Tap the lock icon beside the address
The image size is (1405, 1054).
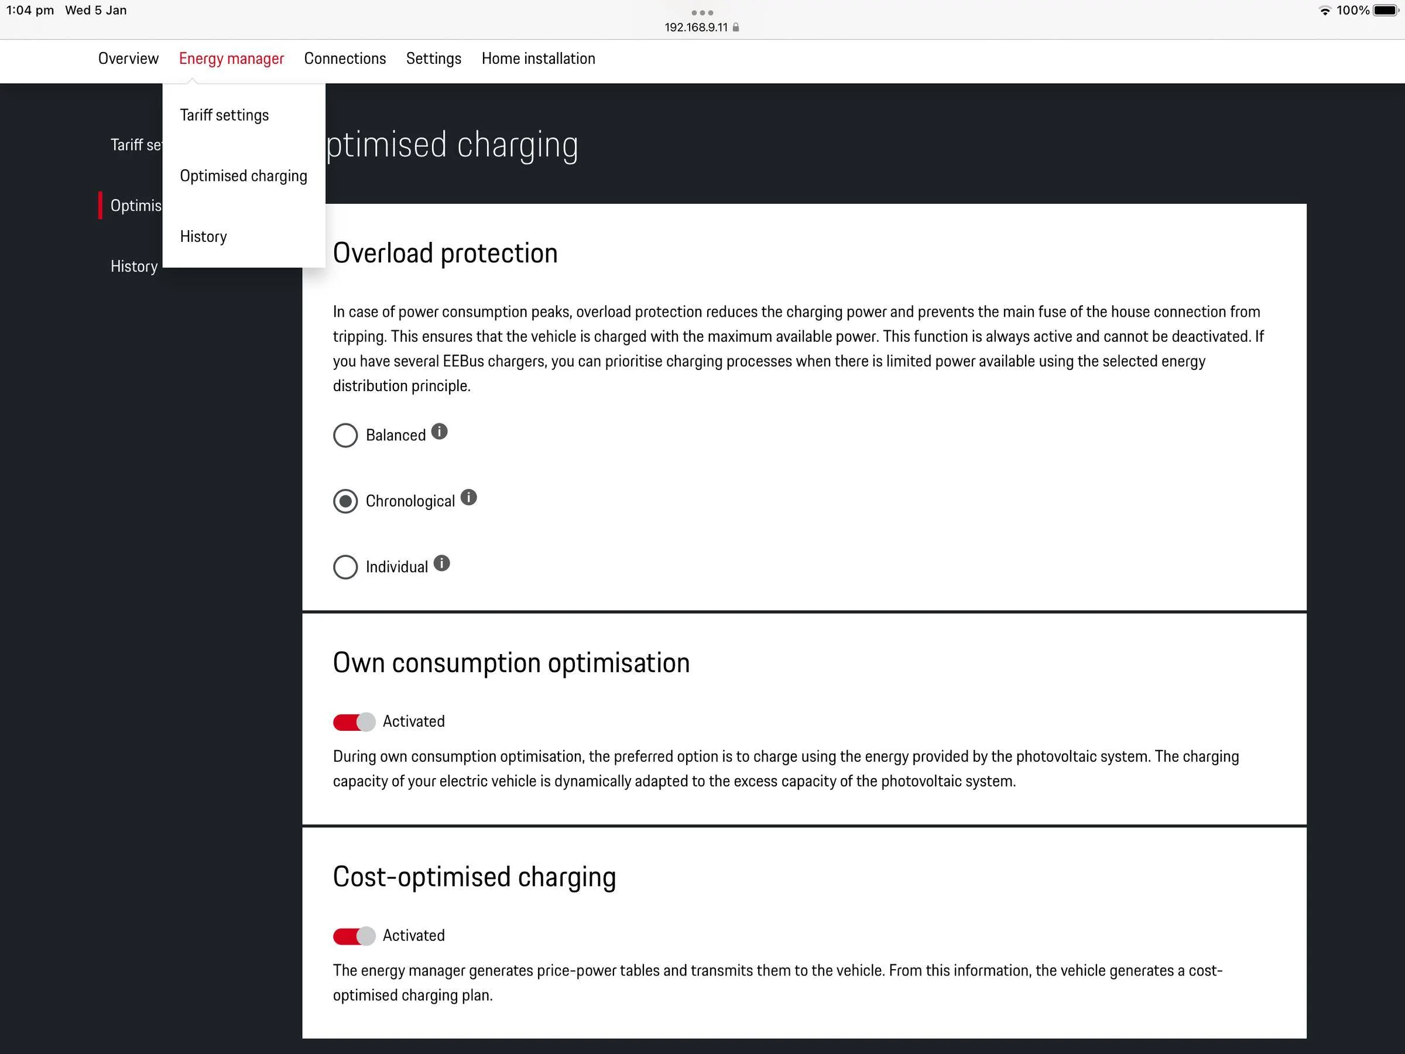tap(735, 28)
